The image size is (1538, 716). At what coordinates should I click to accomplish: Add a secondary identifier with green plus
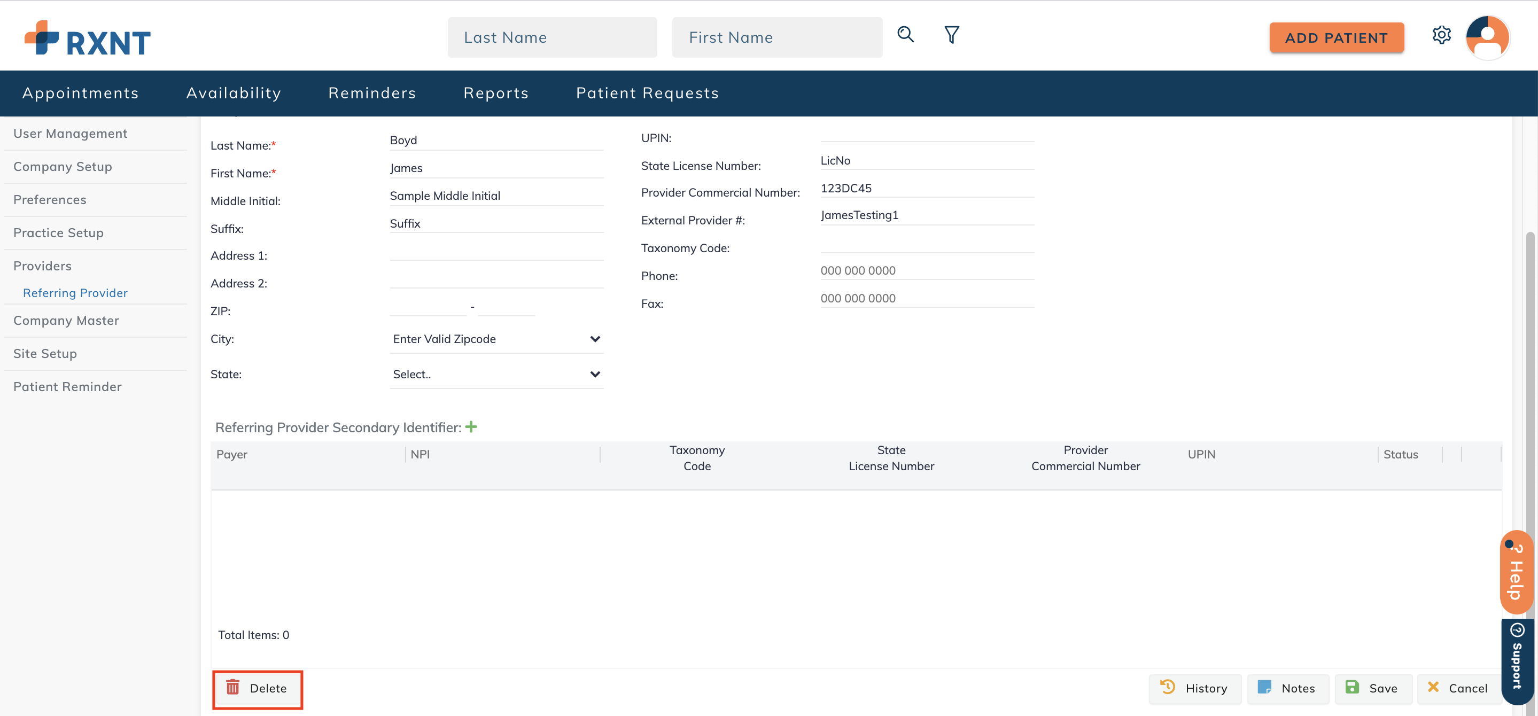pyautogui.click(x=471, y=427)
